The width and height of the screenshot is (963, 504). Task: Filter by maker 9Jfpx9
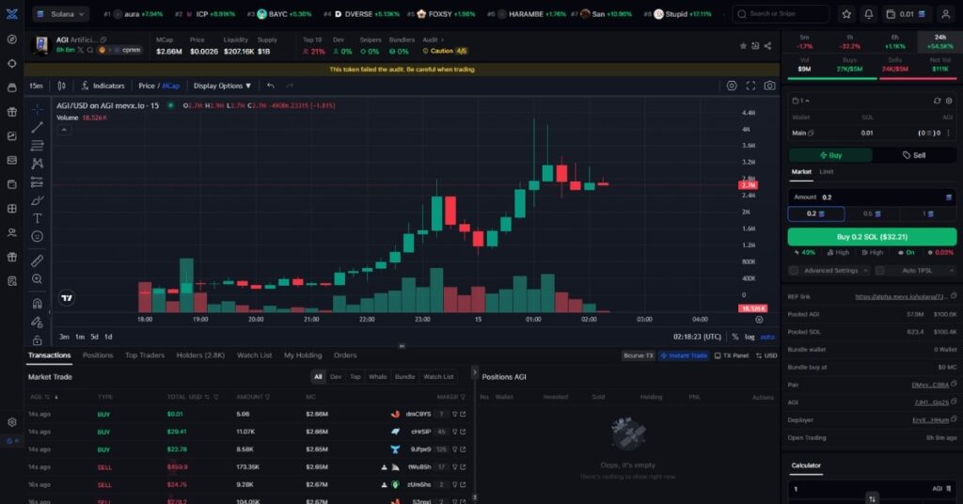(455, 449)
